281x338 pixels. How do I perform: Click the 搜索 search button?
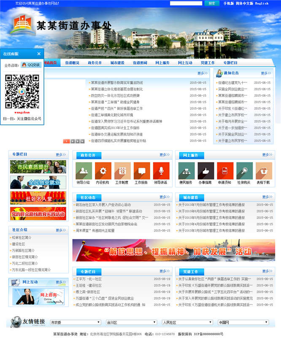click(212, 3)
